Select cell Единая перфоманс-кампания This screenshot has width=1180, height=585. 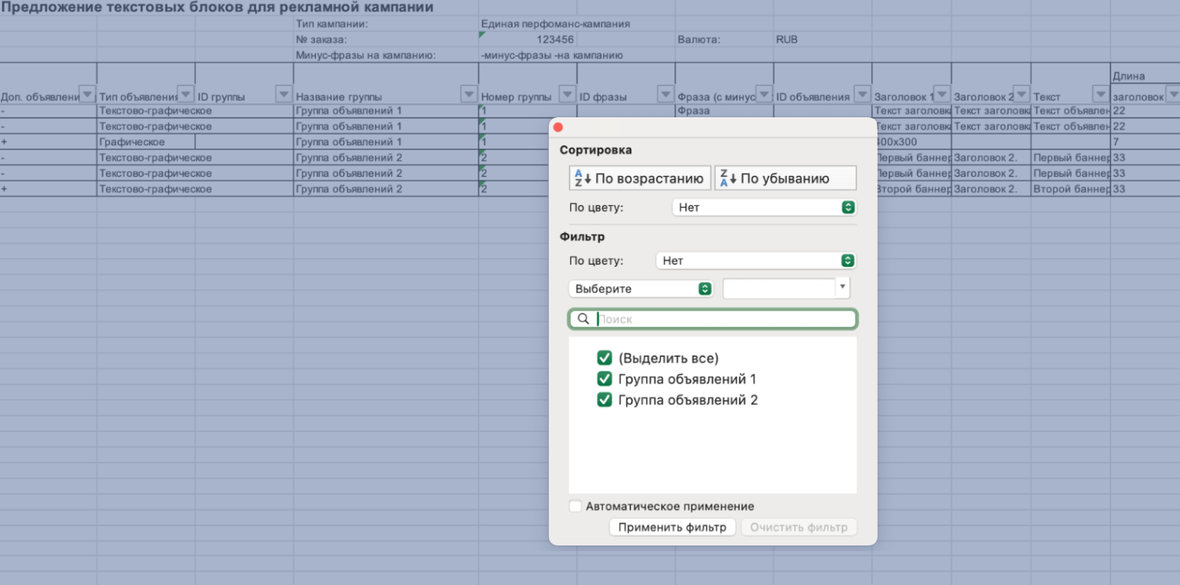(x=556, y=23)
